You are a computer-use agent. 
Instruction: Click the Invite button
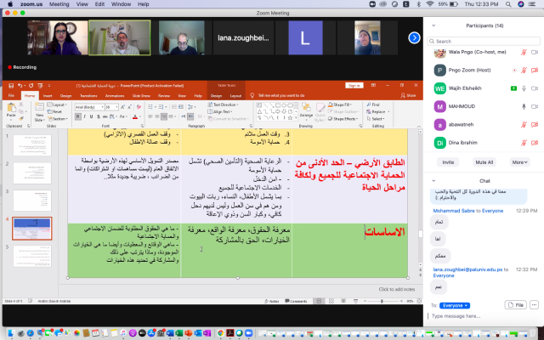[448, 161]
